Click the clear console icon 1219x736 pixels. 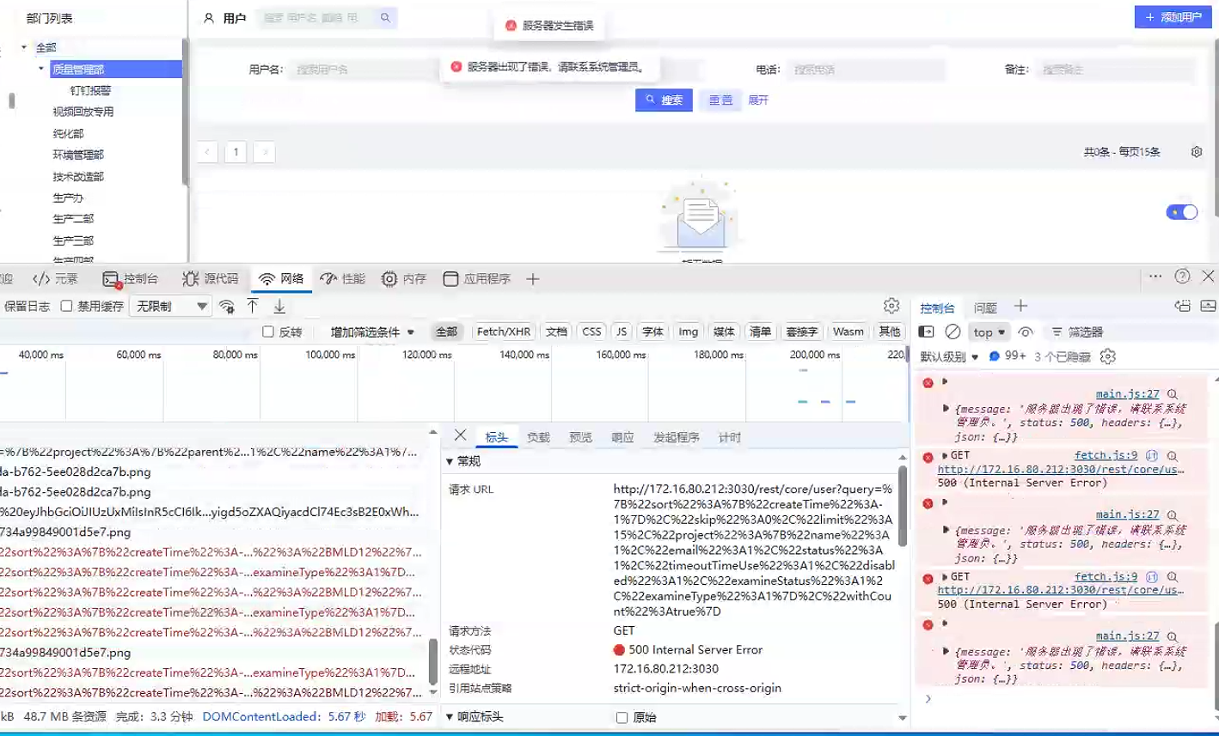pyautogui.click(x=953, y=332)
